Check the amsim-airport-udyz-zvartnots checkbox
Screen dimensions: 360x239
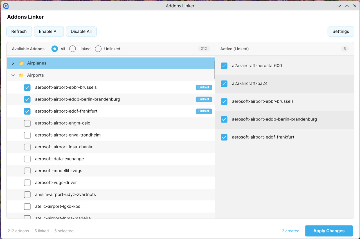pos(27,195)
